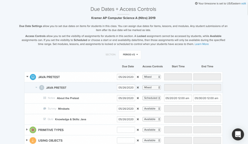Click the Java Pretest module icon

click(33, 77)
